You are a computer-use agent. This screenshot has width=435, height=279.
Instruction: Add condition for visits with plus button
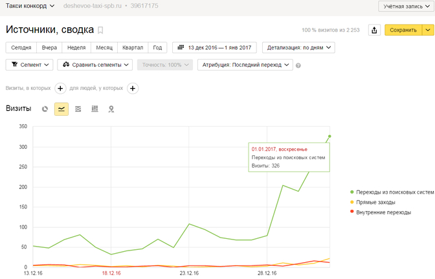tap(60, 88)
